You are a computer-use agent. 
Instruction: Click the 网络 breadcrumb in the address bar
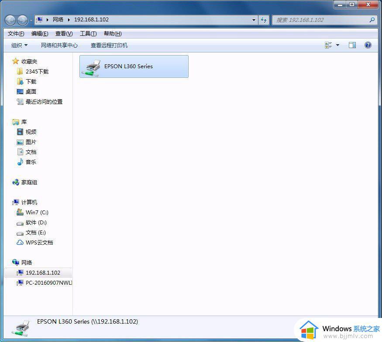(x=58, y=20)
